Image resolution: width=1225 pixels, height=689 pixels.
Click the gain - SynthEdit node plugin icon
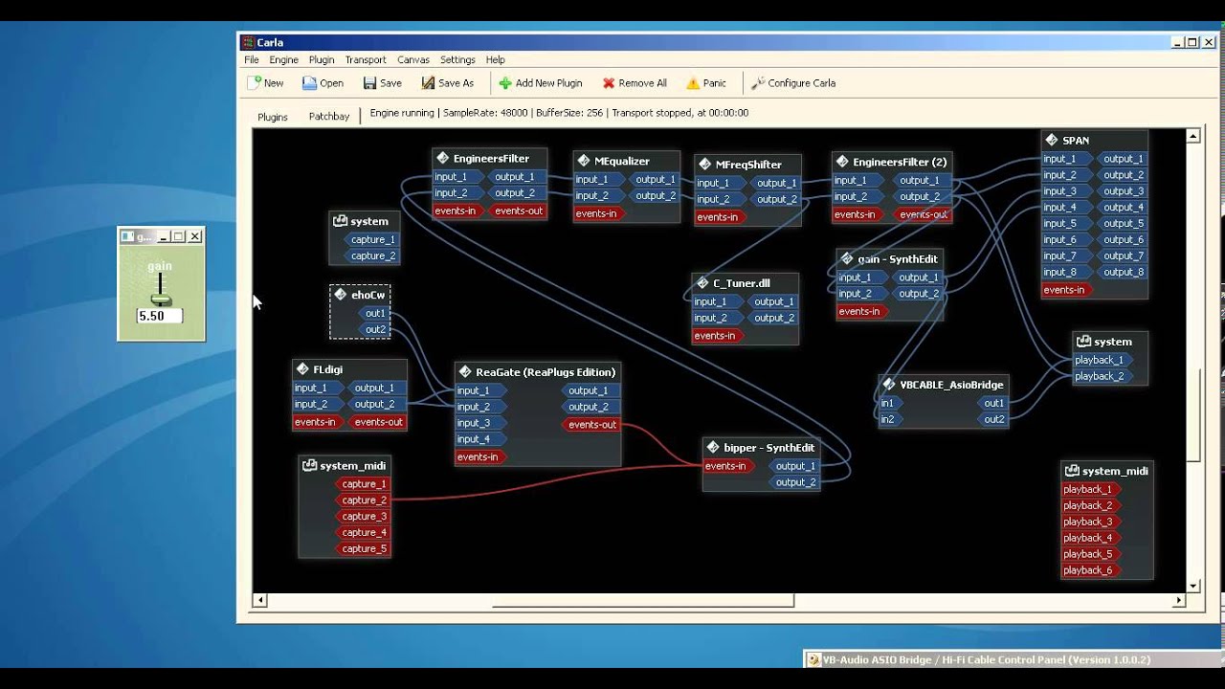tap(846, 258)
